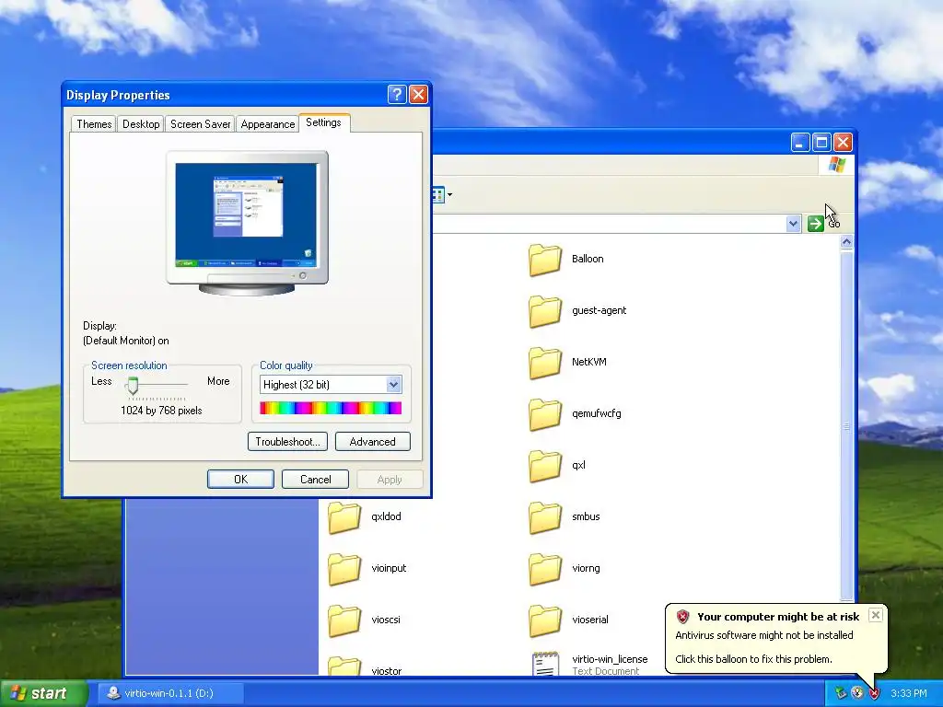943x707 pixels.
Task: Click the Troubleshoot button
Action: (287, 442)
